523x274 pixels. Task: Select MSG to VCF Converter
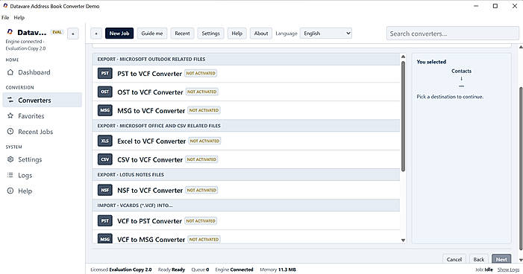246,110
